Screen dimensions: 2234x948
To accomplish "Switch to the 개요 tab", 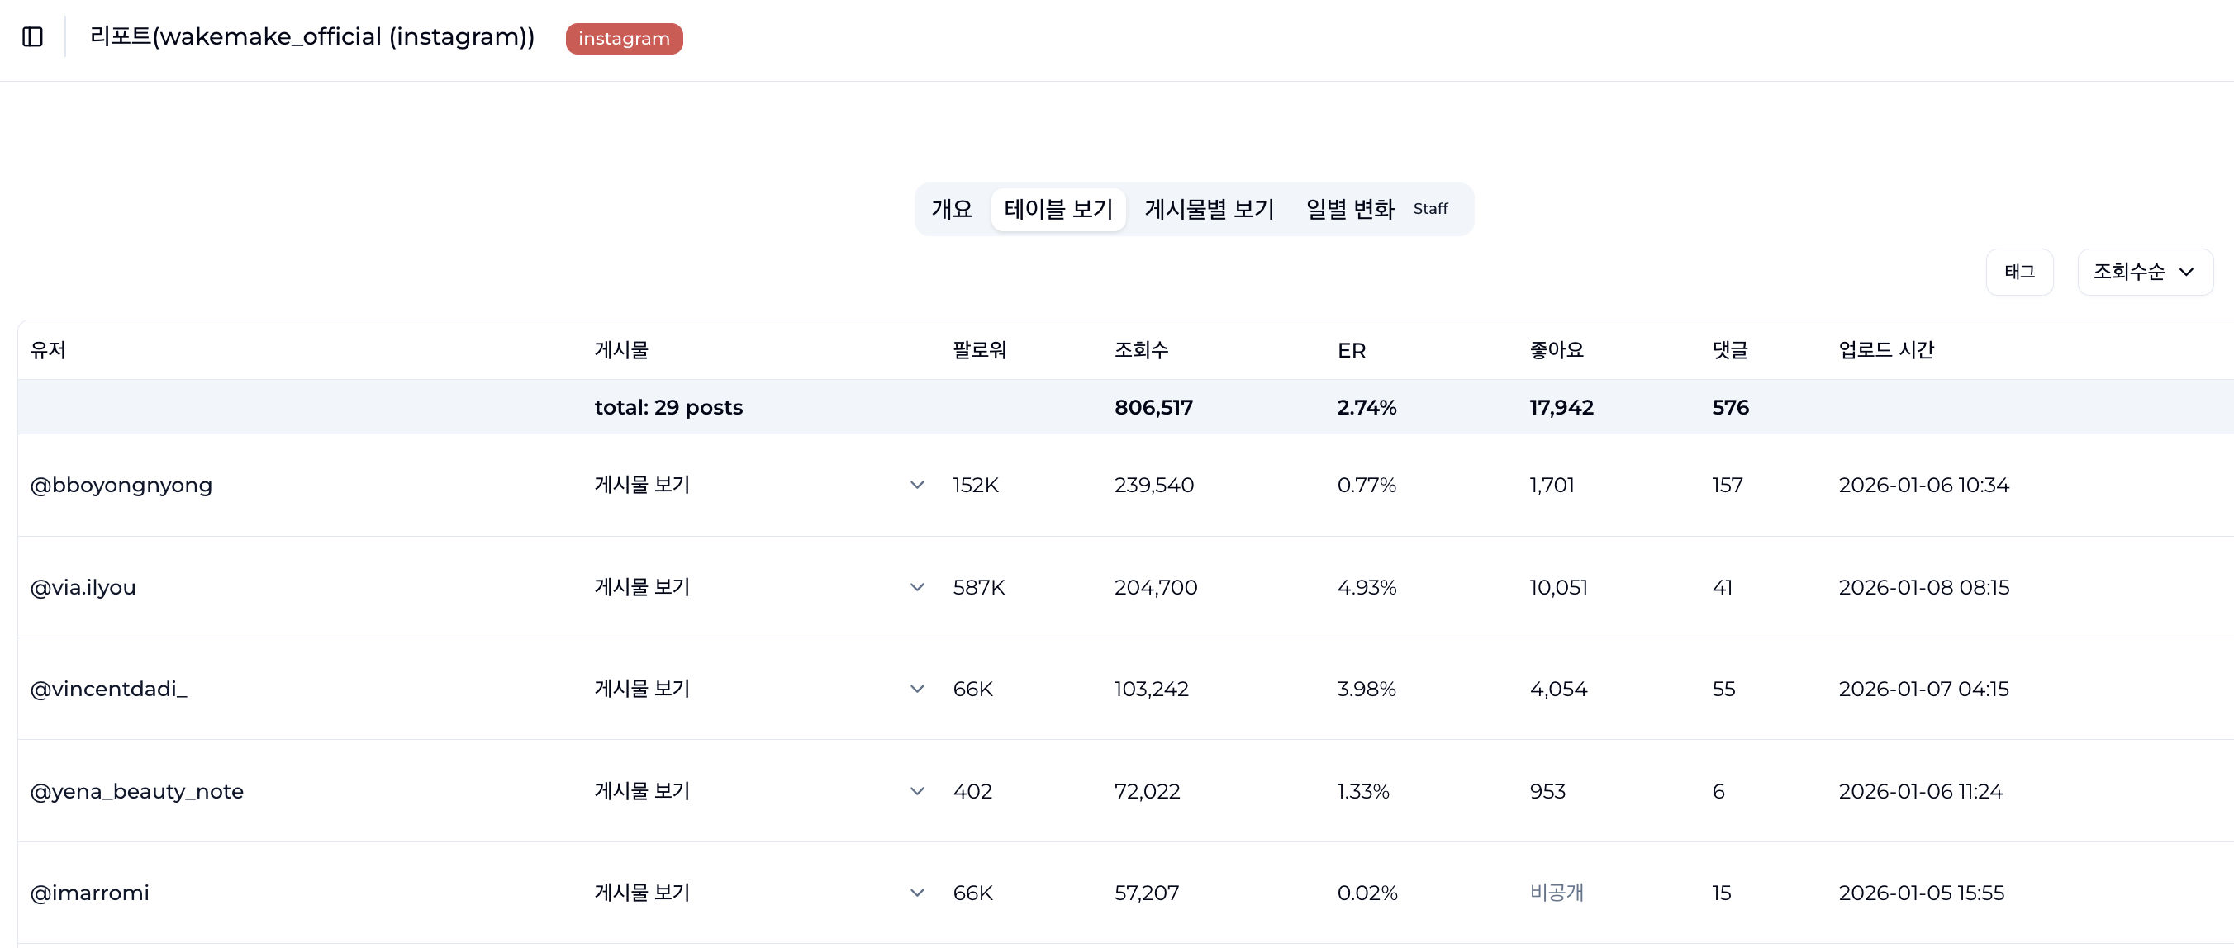I will pyautogui.click(x=952, y=209).
